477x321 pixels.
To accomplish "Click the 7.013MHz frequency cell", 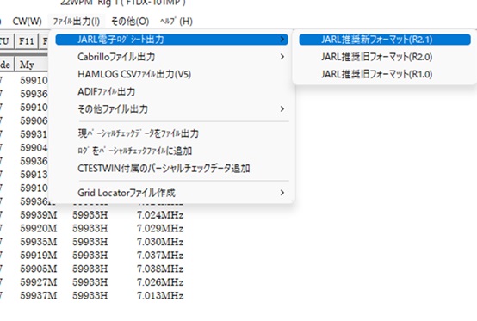I will point(160,295).
